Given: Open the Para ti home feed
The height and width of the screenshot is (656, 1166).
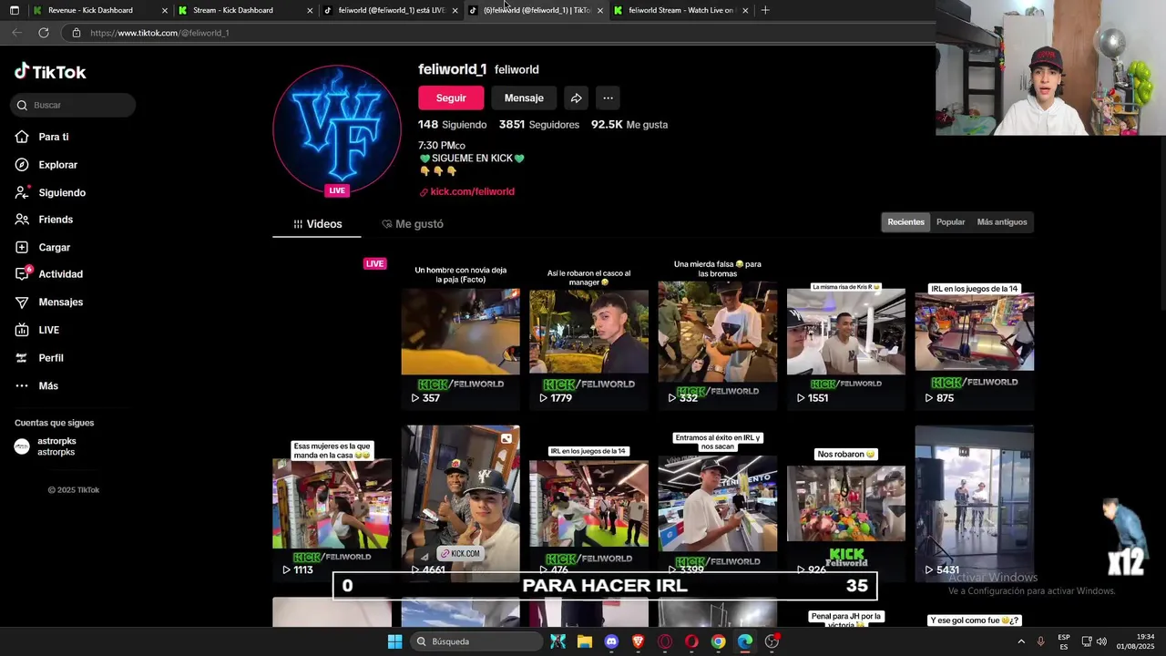Looking at the screenshot, I should 42,137.
